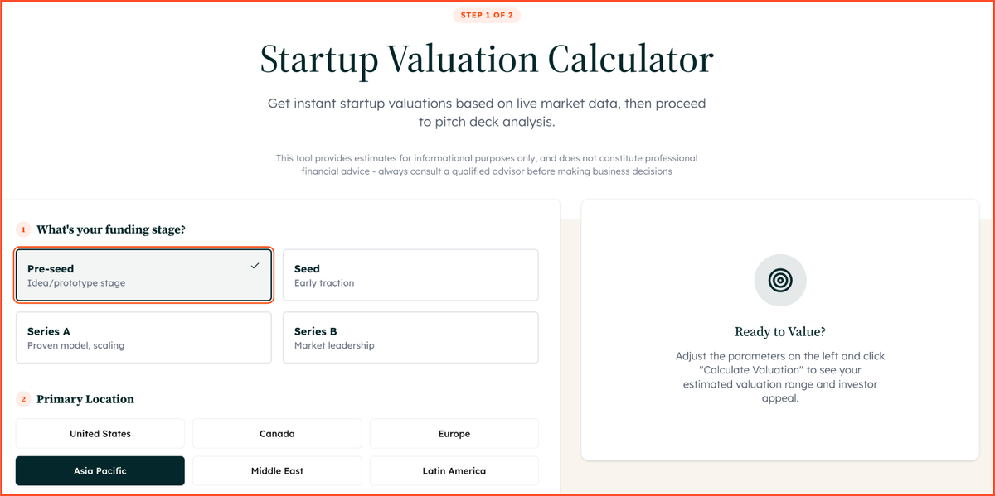Click the 'Early traction' subtitle on the Seed card
This screenshot has height=496, width=995.
[x=323, y=282]
